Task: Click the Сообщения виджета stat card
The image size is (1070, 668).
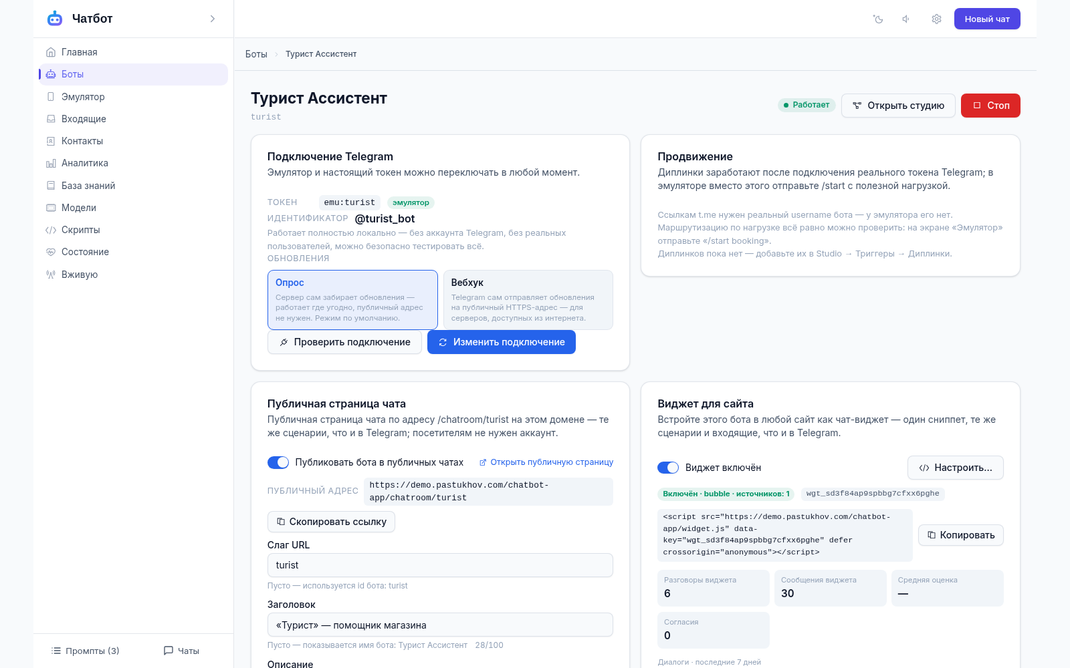Action: 831,588
